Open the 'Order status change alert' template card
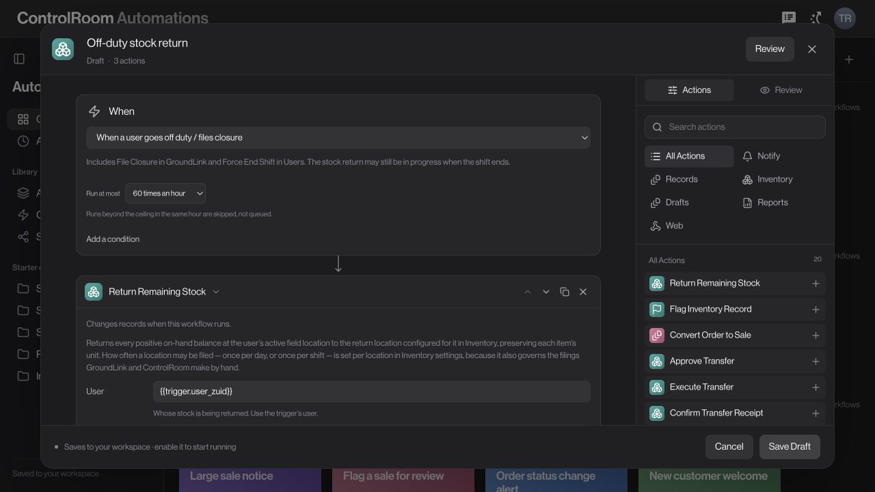The height and width of the screenshot is (492, 875). (556, 480)
